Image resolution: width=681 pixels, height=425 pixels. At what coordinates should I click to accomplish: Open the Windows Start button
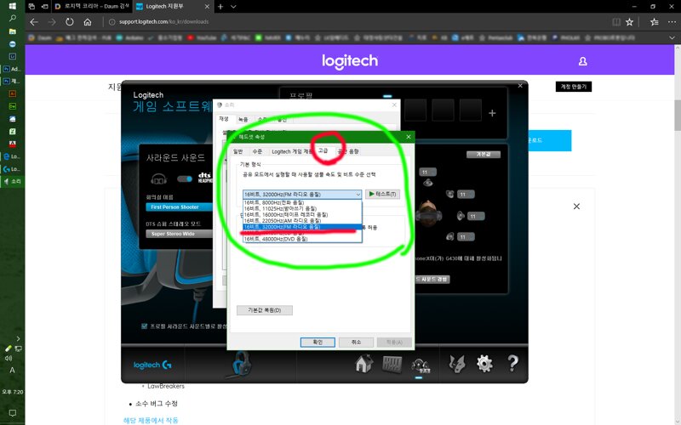(x=12, y=6)
